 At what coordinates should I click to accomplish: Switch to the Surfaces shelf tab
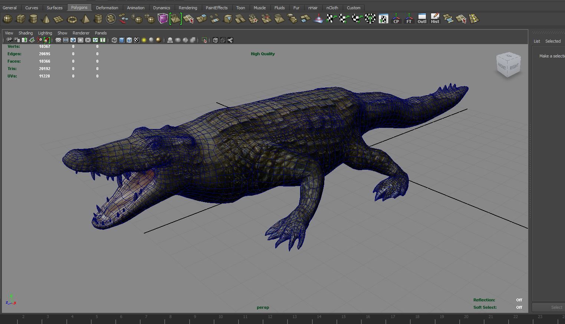point(55,8)
